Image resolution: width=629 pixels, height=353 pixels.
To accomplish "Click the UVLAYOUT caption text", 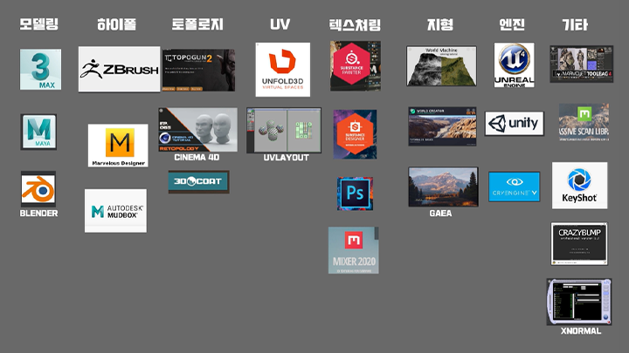I will [x=286, y=158].
